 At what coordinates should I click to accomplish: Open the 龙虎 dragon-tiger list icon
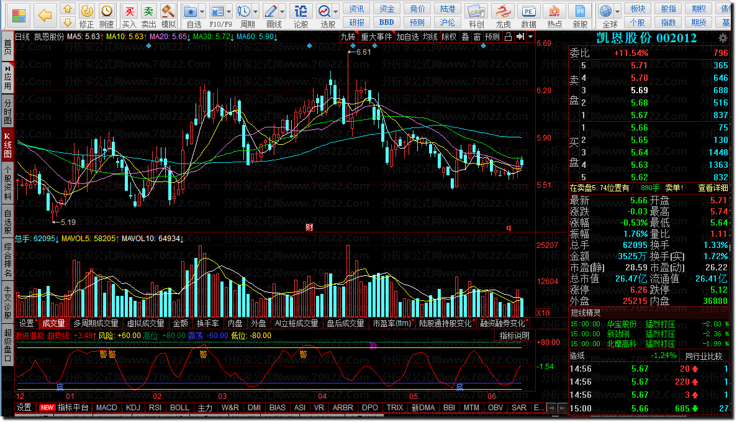(503, 11)
